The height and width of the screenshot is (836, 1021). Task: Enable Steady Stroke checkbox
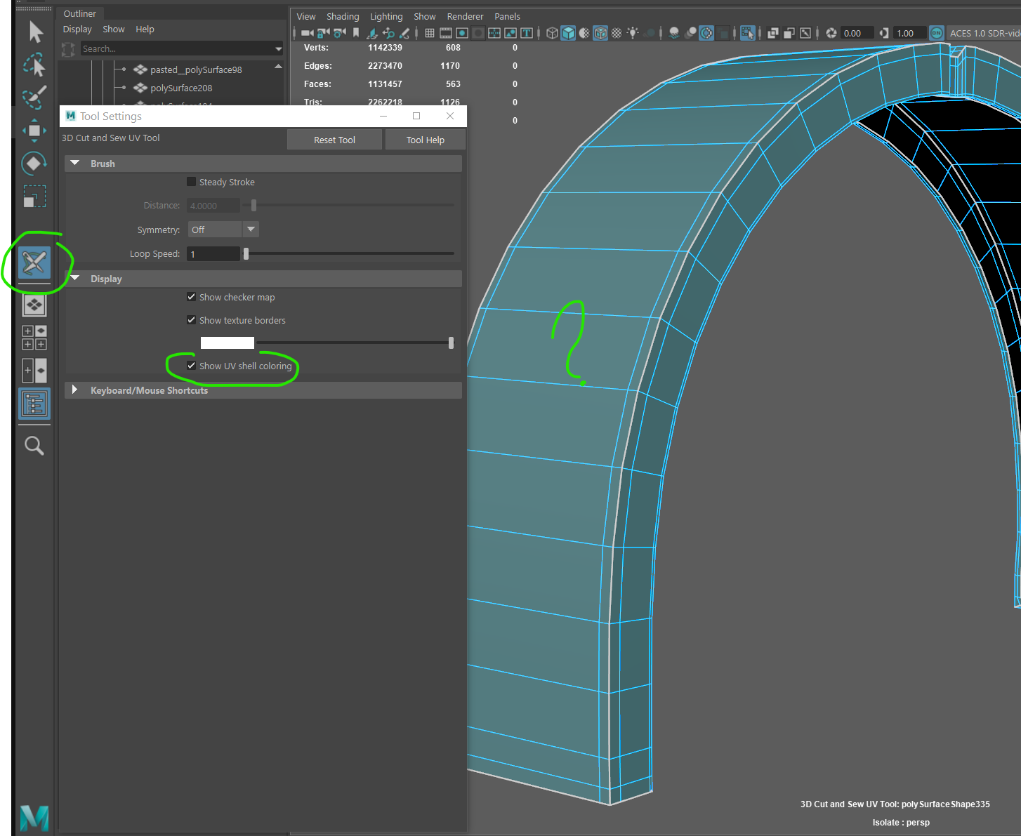[x=191, y=182]
